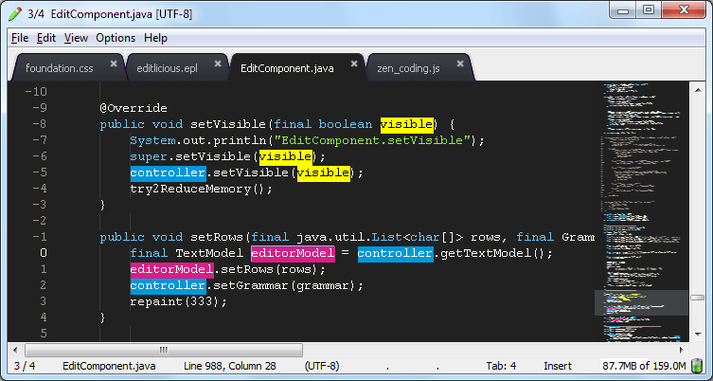713x381 pixels.
Task: Click the horizontal scrollbar left arrow
Action: click(x=12, y=350)
